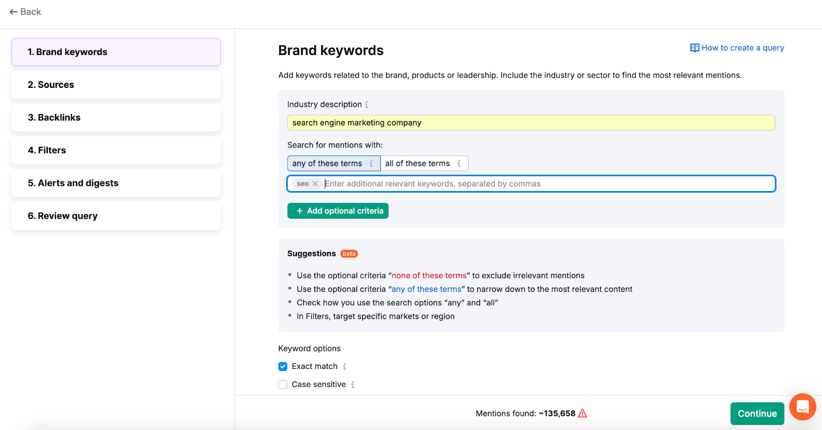
Task: Click the Back arrow
Action: tap(13, 12)
